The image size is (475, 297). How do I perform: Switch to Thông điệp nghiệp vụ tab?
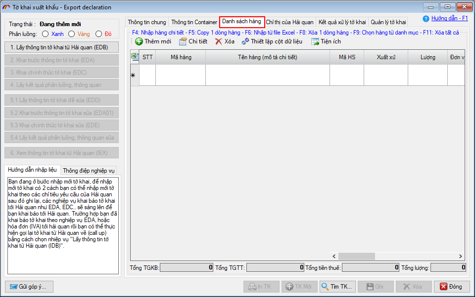(x=89, y=171)
